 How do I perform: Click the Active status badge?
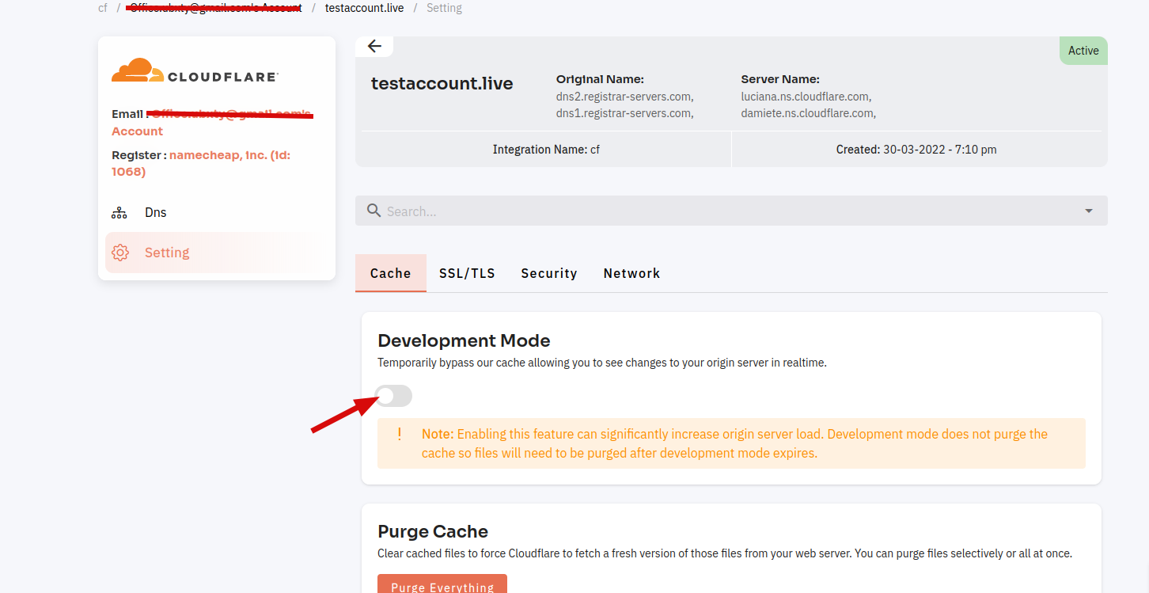(1083, 50)
